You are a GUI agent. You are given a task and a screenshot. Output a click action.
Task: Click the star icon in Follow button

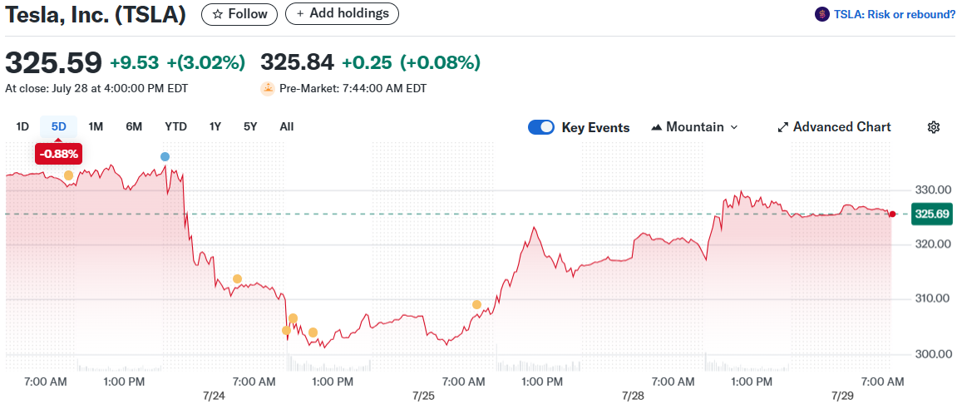click(217, 14)
